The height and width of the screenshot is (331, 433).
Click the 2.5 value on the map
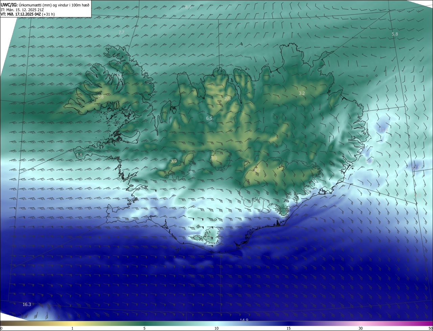227,98
